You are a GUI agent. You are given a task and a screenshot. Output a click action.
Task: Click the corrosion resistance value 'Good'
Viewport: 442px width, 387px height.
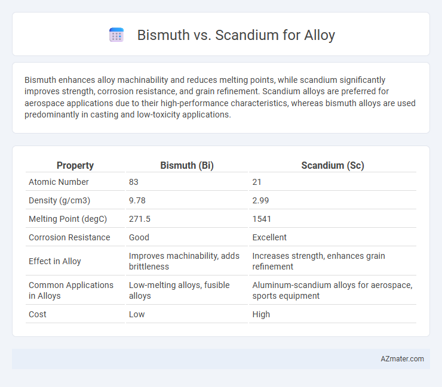(139, 237)
